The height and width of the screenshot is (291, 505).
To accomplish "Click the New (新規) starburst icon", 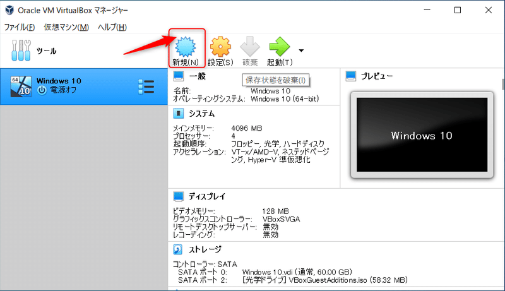I will pyautogui.click(x=185, y=47).
